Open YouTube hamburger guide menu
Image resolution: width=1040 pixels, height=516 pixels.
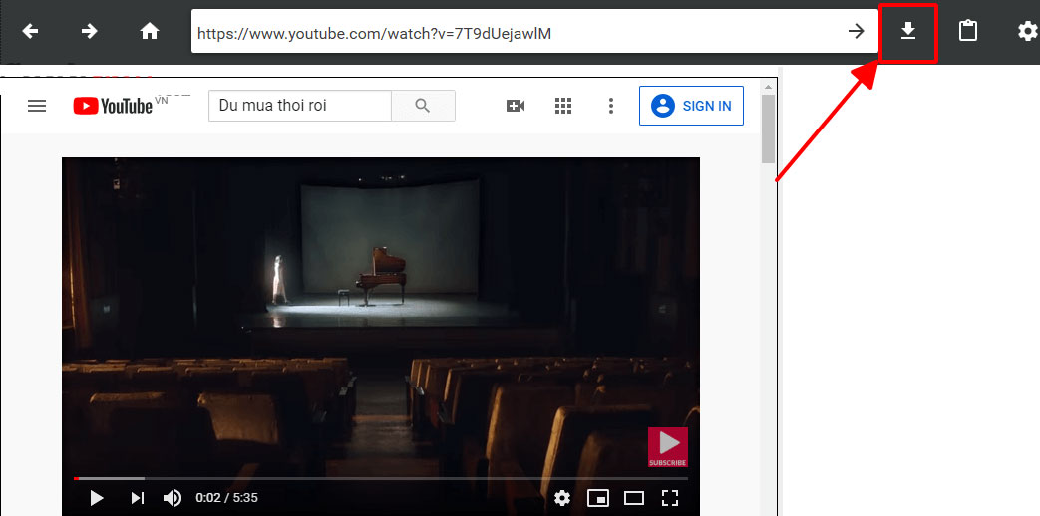pos(37,106)
